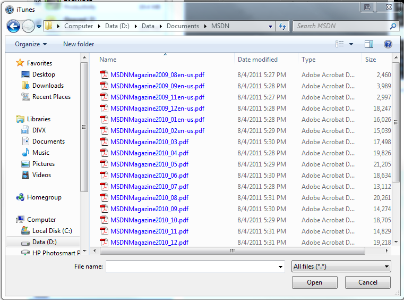This screenshot has width=404, height=300.
Task: Click the PDF icon of MSDNMagazine2010_06.pdf
Action: pyautogui.click(x=104, y=176)
